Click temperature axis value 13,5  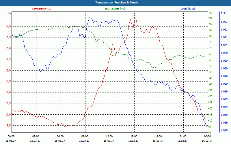[8, 37]
